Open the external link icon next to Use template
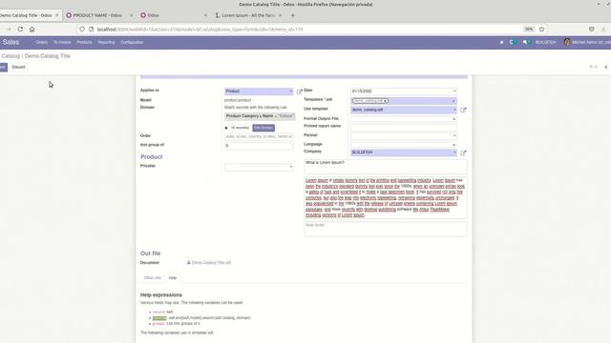 coord(463,111)
